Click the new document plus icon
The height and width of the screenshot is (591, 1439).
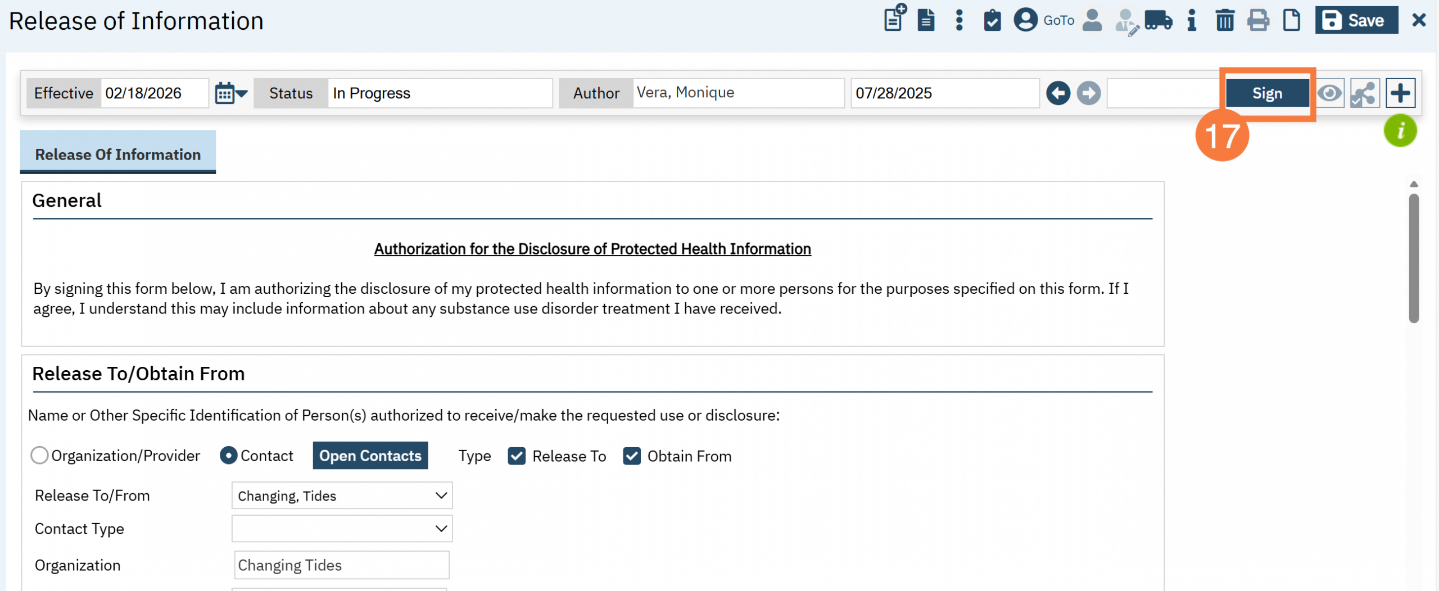[x=894, y=19]
